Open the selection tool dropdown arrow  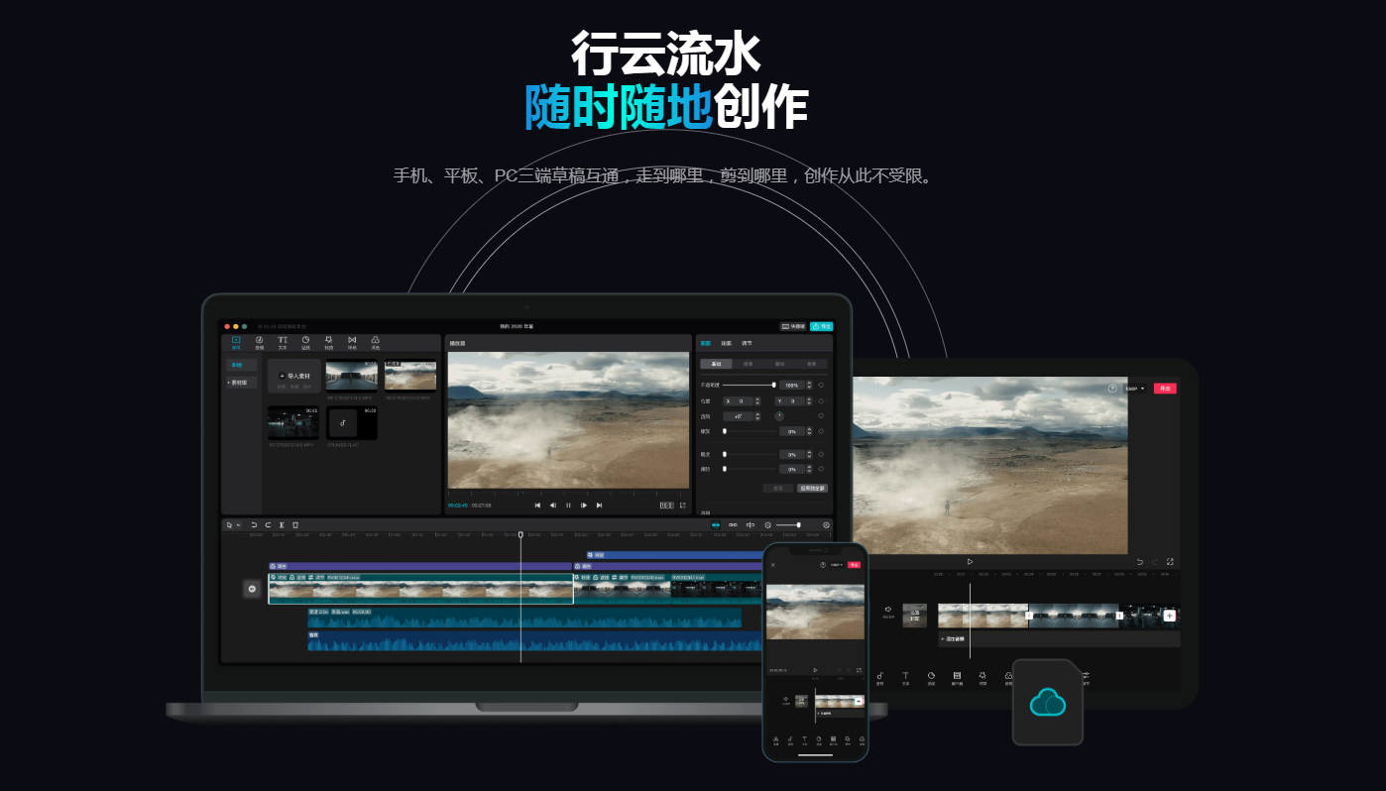click(x=238, y=524)
